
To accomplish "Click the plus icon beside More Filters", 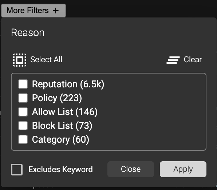I will (x=56, y=11).
